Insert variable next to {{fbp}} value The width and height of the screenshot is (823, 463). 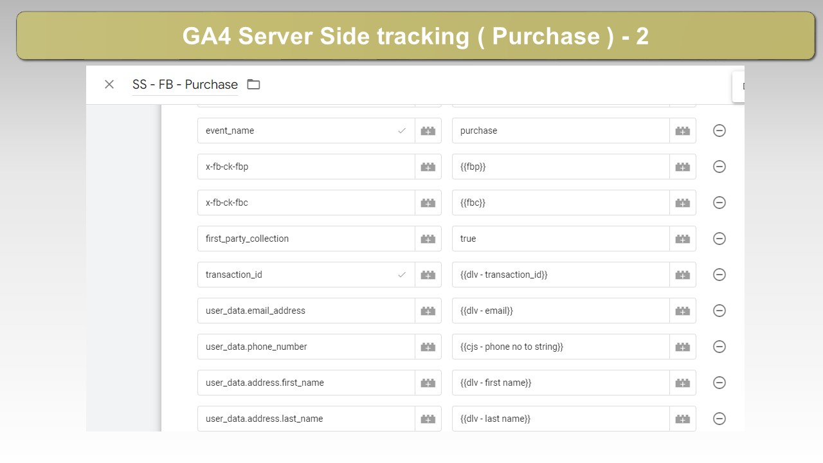coord(683,167)
